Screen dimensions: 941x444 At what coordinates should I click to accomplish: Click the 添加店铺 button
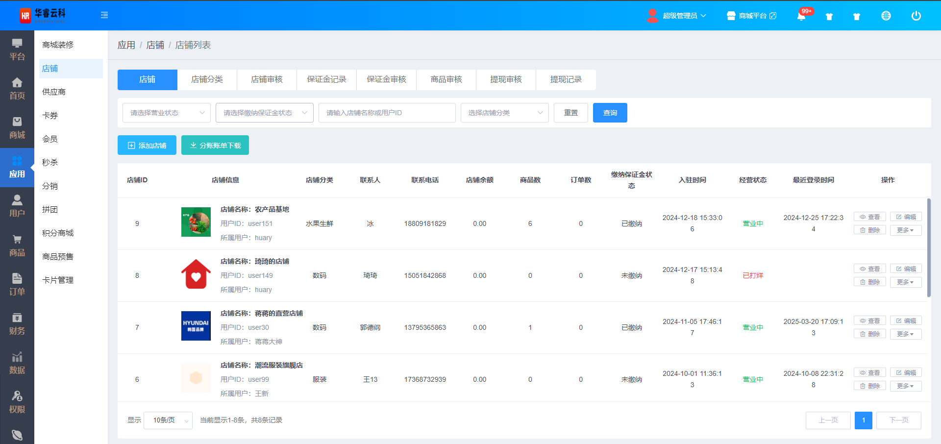[x=147, y=146]
